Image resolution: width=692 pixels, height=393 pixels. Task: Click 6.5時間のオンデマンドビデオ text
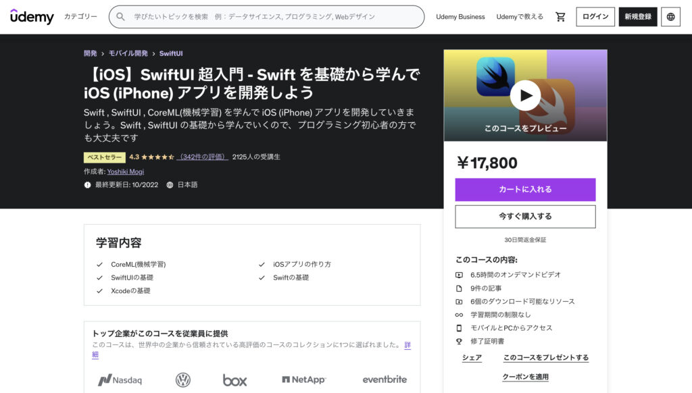pyautogui.click(x=516, y=275)
